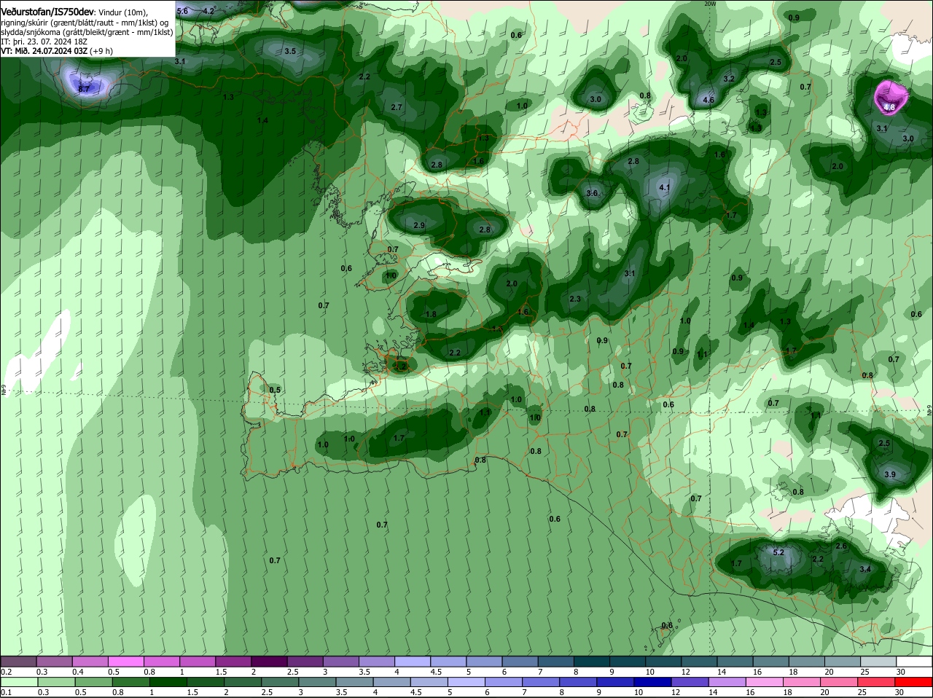Click the 4.2 value at the top edge
Image resolution: width=933 pixels, height=698 pixels.
pos(208,11)
